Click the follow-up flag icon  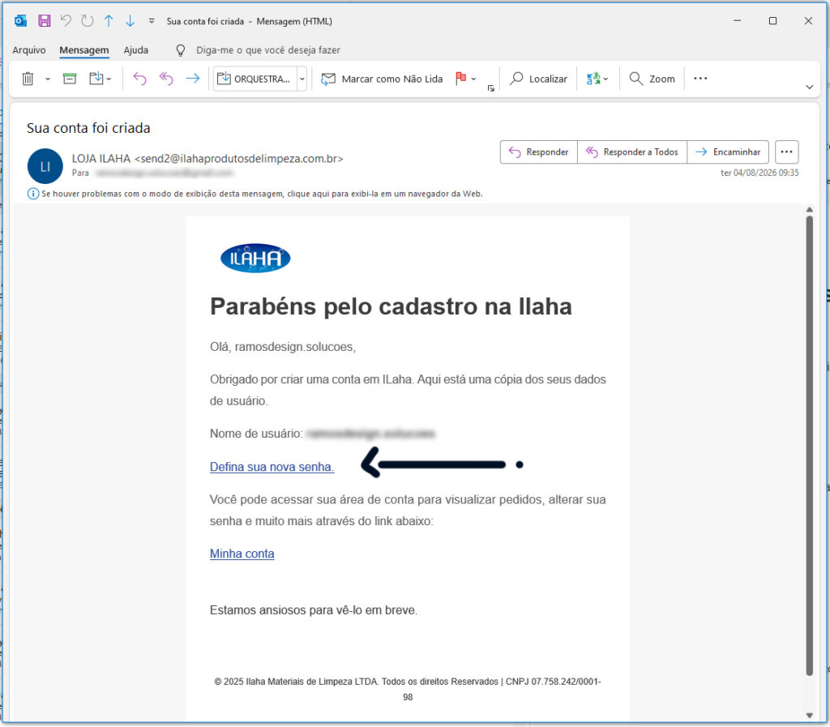click(x=461, y=79)
